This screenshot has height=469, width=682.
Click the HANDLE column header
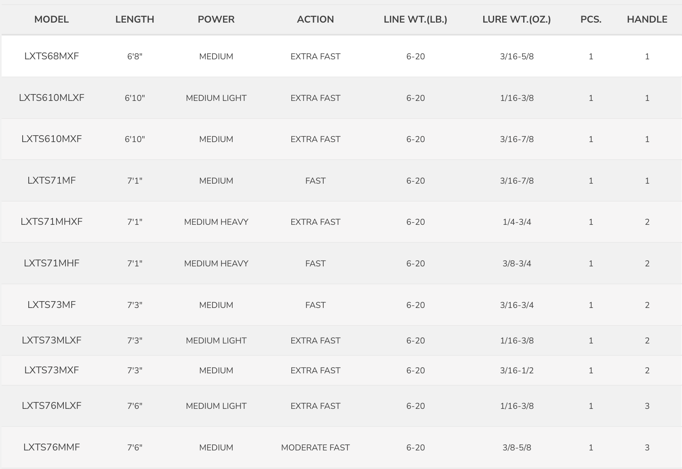click(647, 19)
